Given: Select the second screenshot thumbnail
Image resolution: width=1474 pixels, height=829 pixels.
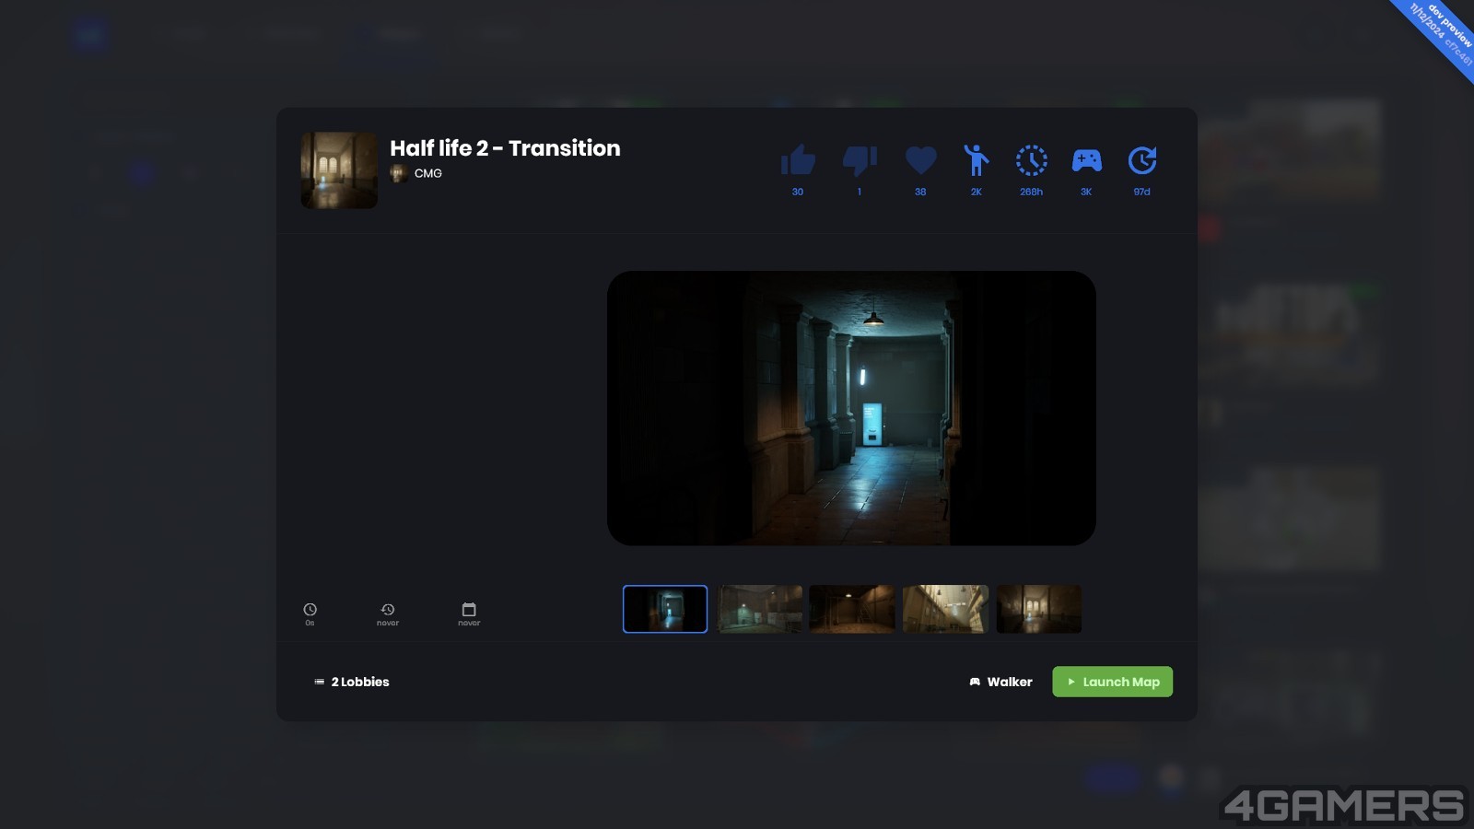Looking at the screenshot, I should click(x=760, y=609).
